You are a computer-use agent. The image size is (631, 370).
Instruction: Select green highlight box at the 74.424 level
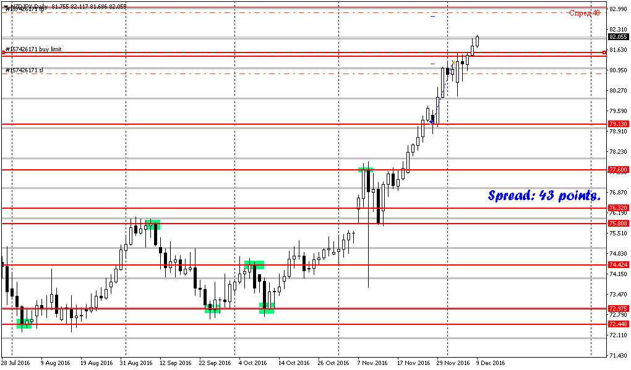click(254, 265)
